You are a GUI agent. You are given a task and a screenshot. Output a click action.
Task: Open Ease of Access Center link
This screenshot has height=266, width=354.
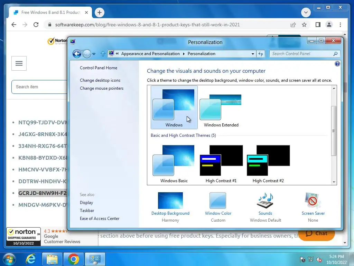(x=100, y=219)
